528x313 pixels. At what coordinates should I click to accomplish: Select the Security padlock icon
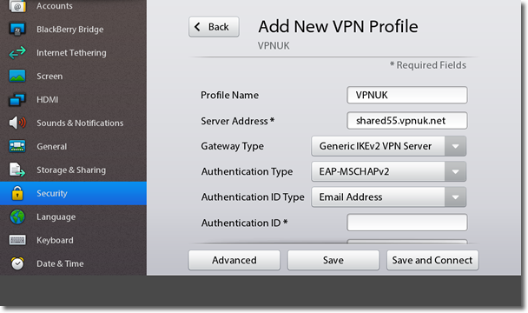click(17, 193)
